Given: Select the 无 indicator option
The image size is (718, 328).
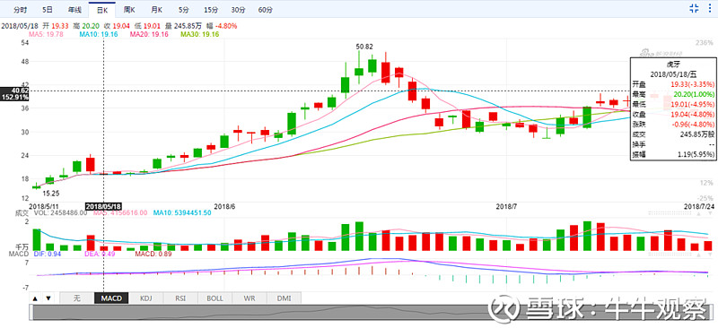Looking at the screenshot, I should (76, 298).
